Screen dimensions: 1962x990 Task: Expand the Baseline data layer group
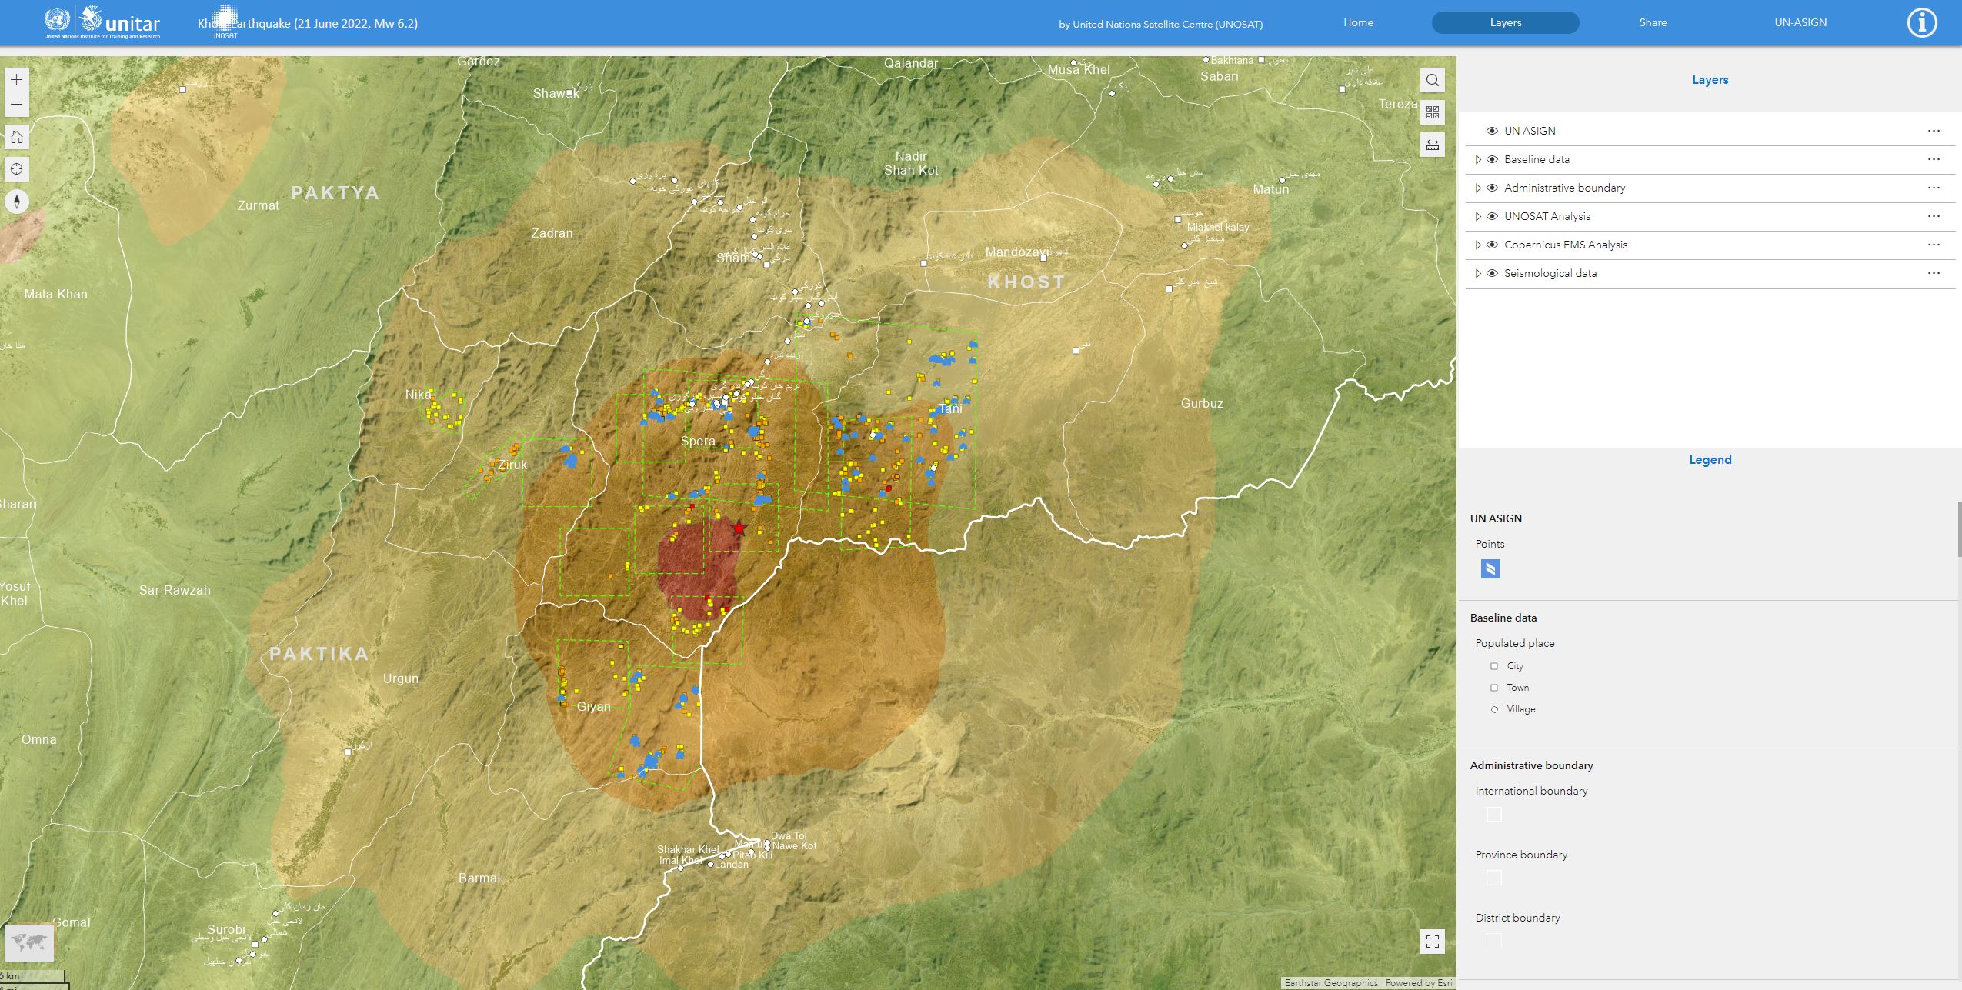(x=1477, y=159)
